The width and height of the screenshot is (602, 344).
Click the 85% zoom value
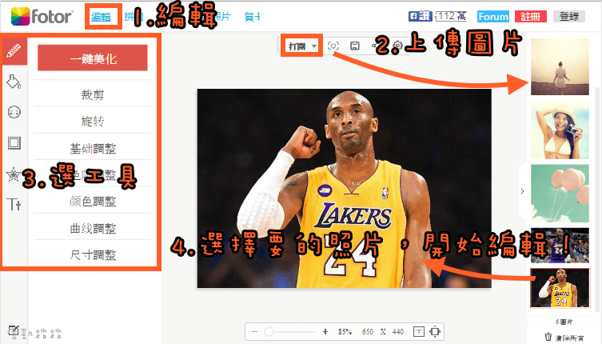point(345,331)
